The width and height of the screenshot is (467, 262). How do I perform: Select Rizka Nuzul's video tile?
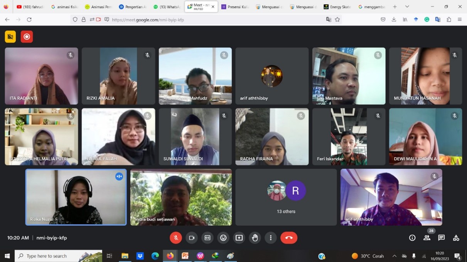tap(76, 197)
